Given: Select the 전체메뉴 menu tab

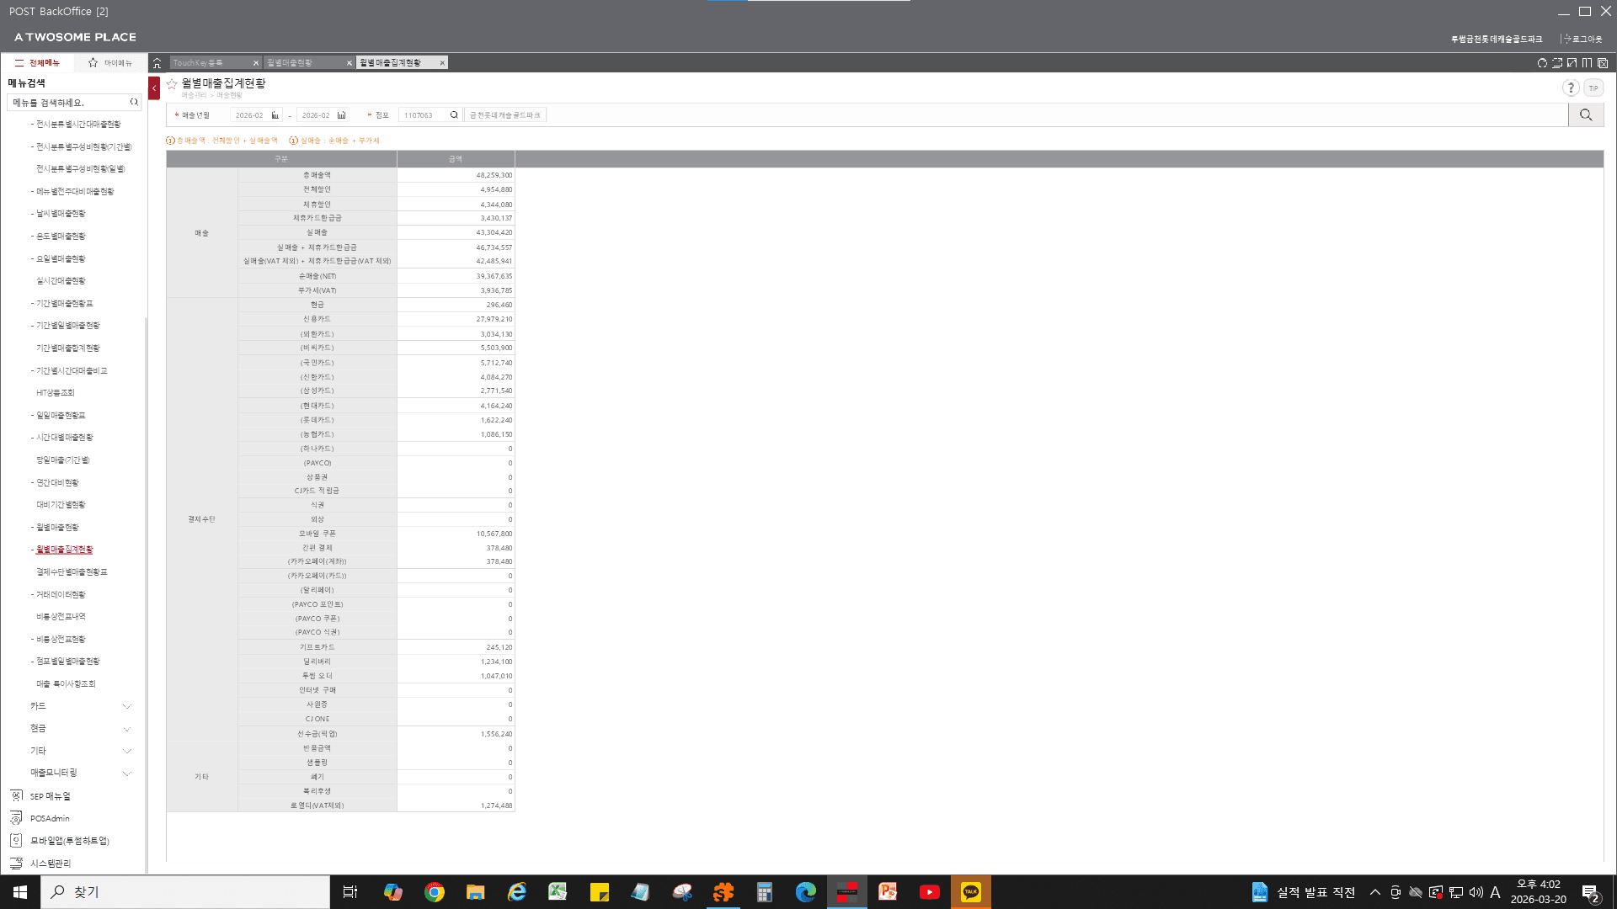Looking at the screenshot, I should click(37, 63).
